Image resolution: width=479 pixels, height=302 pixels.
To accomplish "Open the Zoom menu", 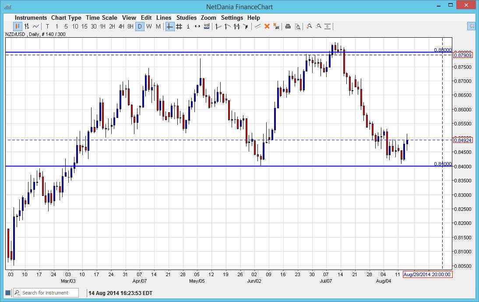I will tap(208, 18).
